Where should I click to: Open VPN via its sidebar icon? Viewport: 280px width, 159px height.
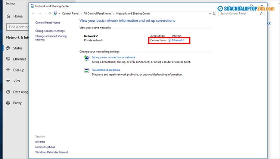click(x=8, y=81)
